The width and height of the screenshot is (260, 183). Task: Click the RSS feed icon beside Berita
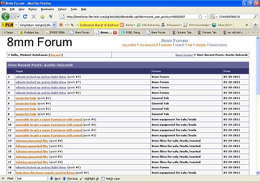(x=122, y=25)
